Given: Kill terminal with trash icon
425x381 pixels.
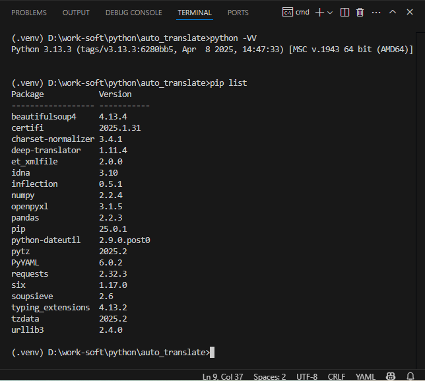Looking at the screenshot, I should (x=360, y=12).
